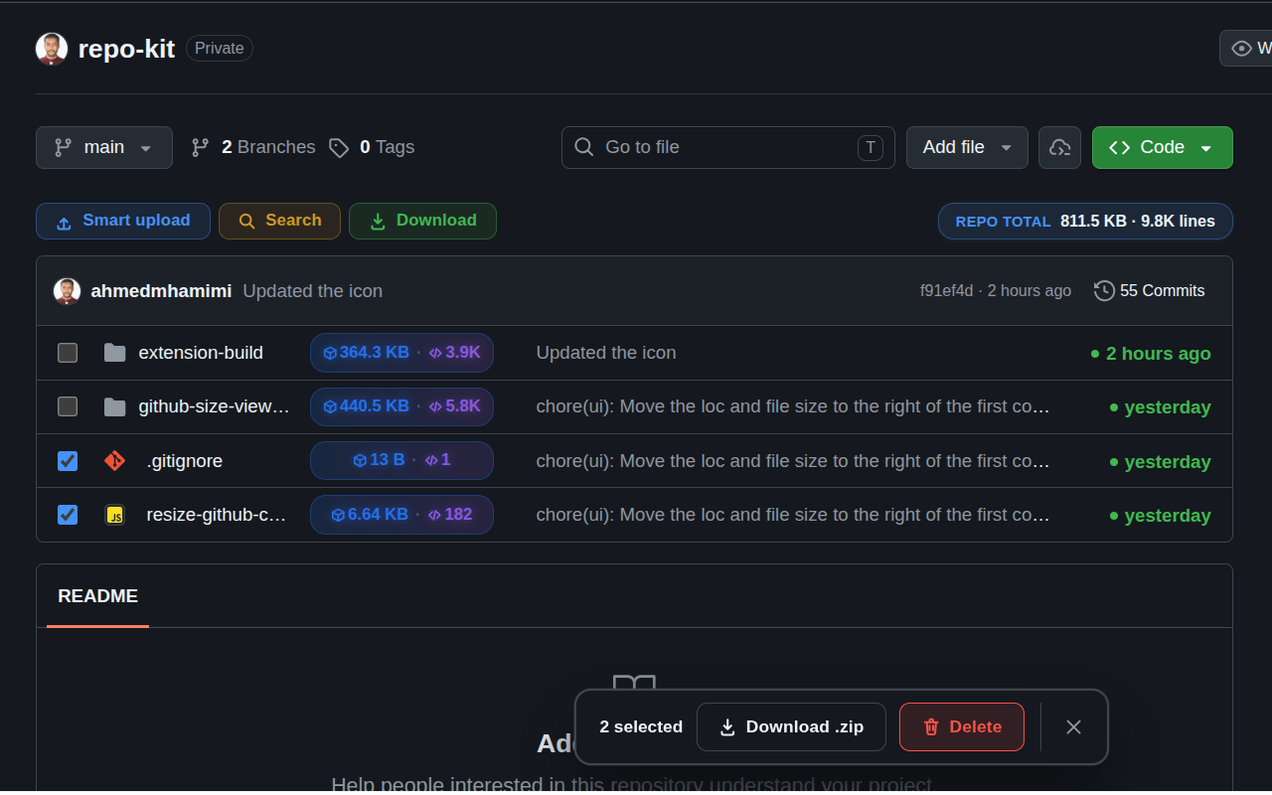The image size is (1272, 795).
Task: Check the github-size-view… row checkbox
Action: coord(68,406)
